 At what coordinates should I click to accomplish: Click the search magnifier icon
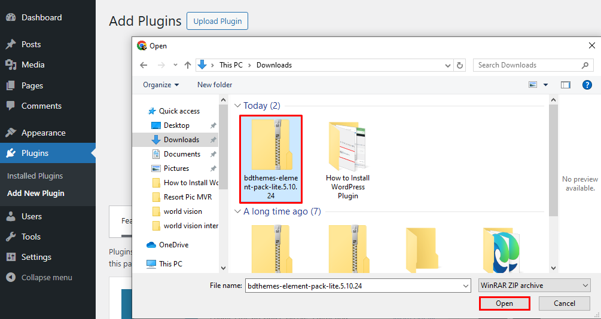pyautogui.click(x=585, y=65)
